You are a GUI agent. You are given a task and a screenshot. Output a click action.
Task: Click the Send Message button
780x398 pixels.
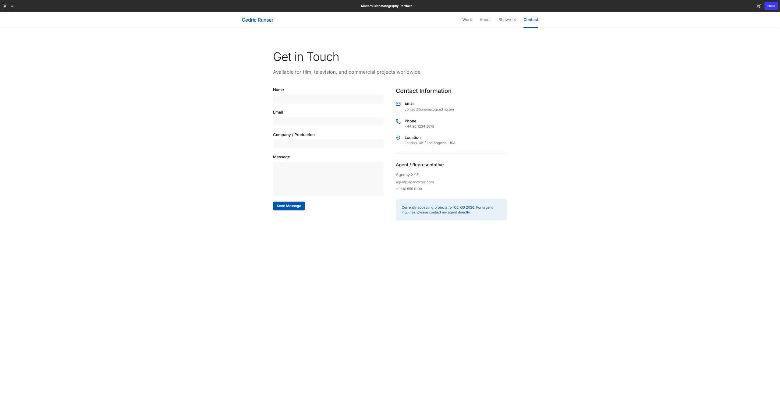point(289,206)
